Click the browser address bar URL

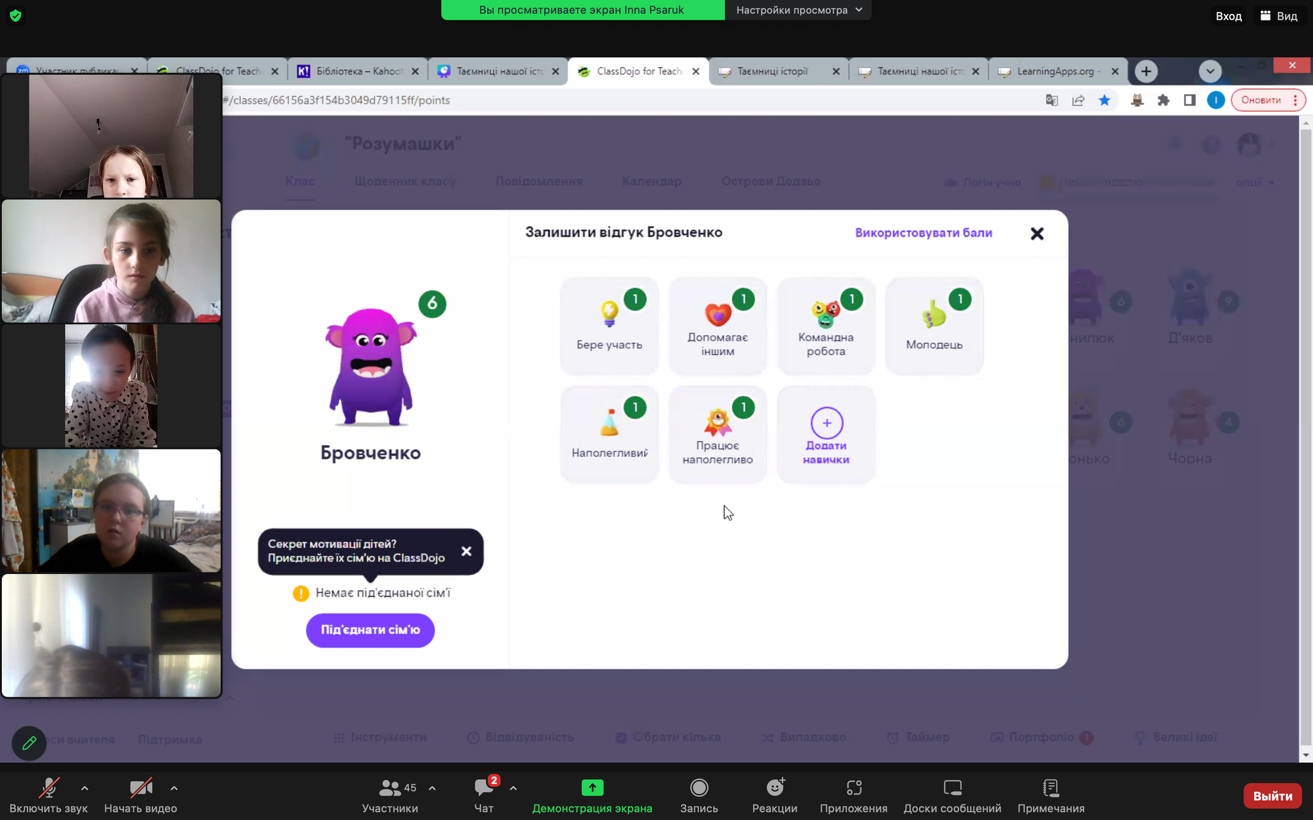pos(337,100)
